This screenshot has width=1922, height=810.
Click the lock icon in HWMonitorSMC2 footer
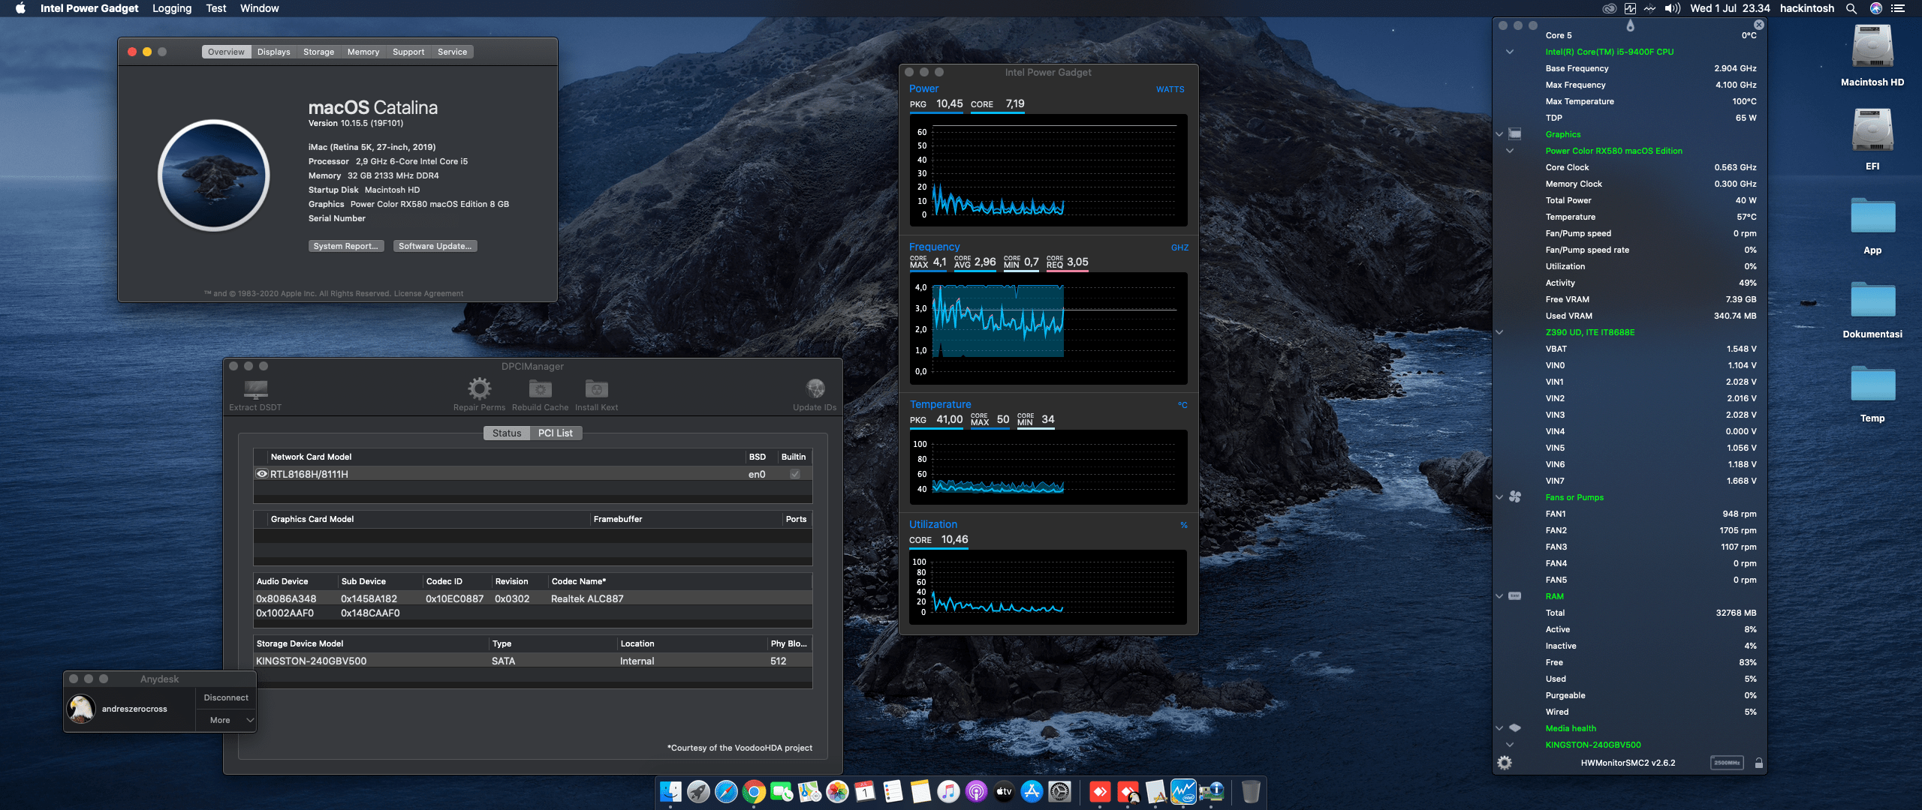(1759, 762)
